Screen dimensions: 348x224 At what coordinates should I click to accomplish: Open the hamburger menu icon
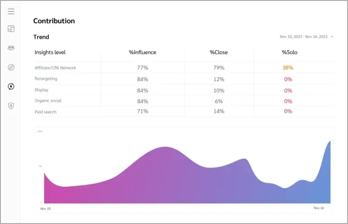[x=11, y=12]
